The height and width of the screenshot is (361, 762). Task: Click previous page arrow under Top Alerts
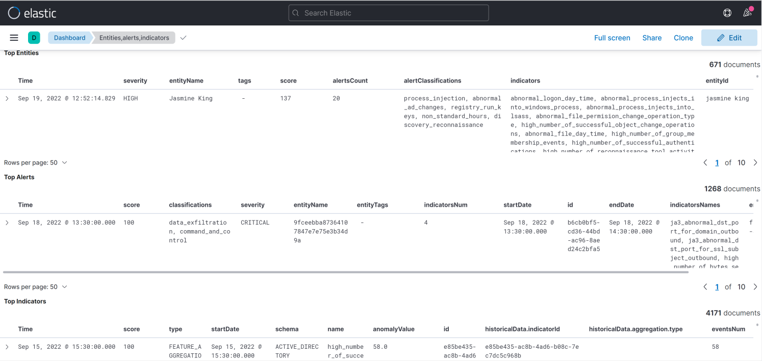[705, 287]
